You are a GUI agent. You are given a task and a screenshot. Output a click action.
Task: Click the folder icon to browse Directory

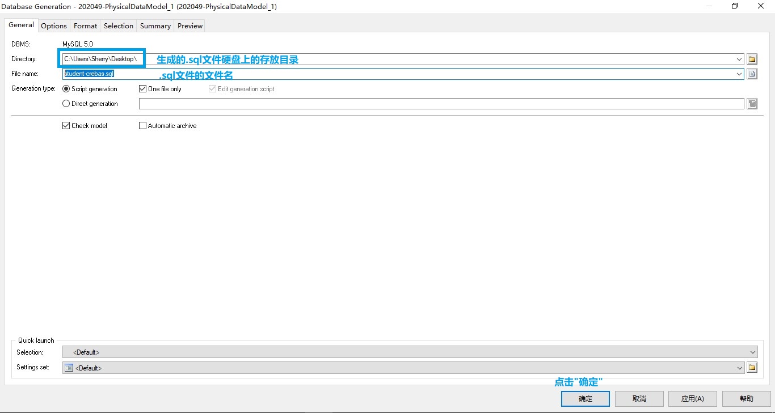[x=752, y=58]
